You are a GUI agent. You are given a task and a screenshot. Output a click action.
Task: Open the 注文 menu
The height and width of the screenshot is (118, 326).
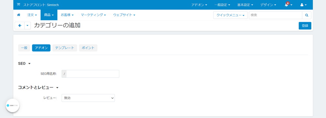tap(32, 15)
